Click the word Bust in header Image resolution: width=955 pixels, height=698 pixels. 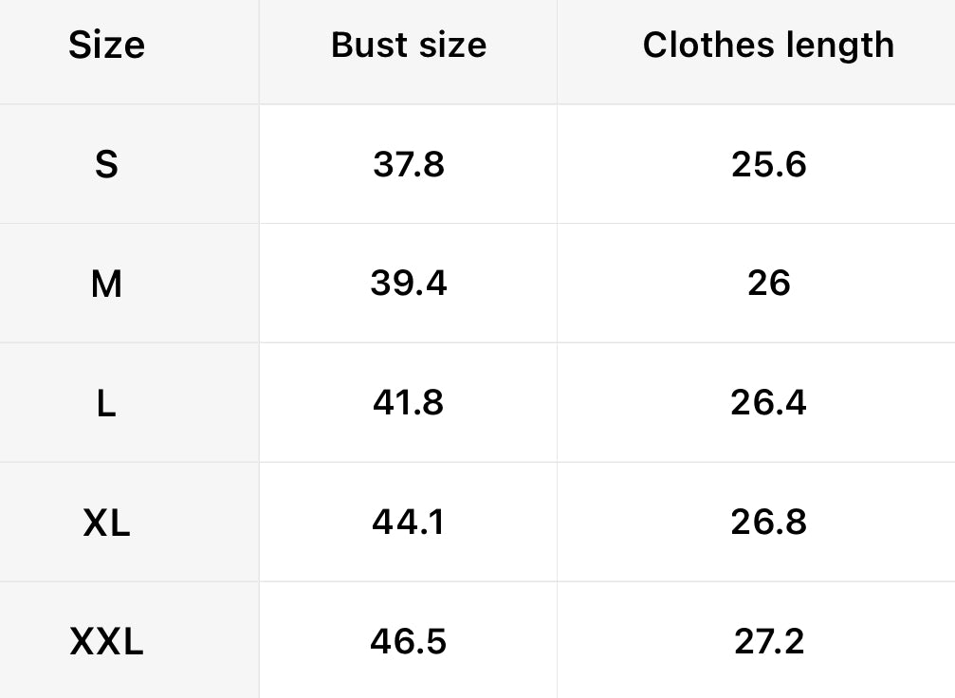point(367,46)
